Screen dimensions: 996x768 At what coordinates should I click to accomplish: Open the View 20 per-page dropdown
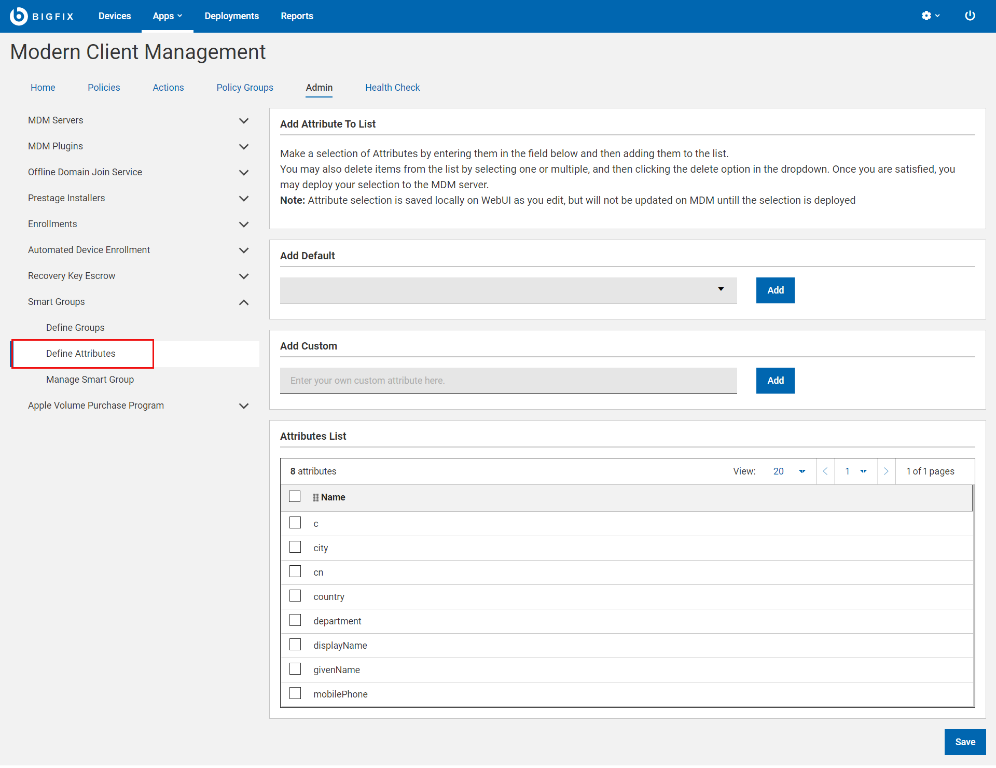click(x=789, y=471)
